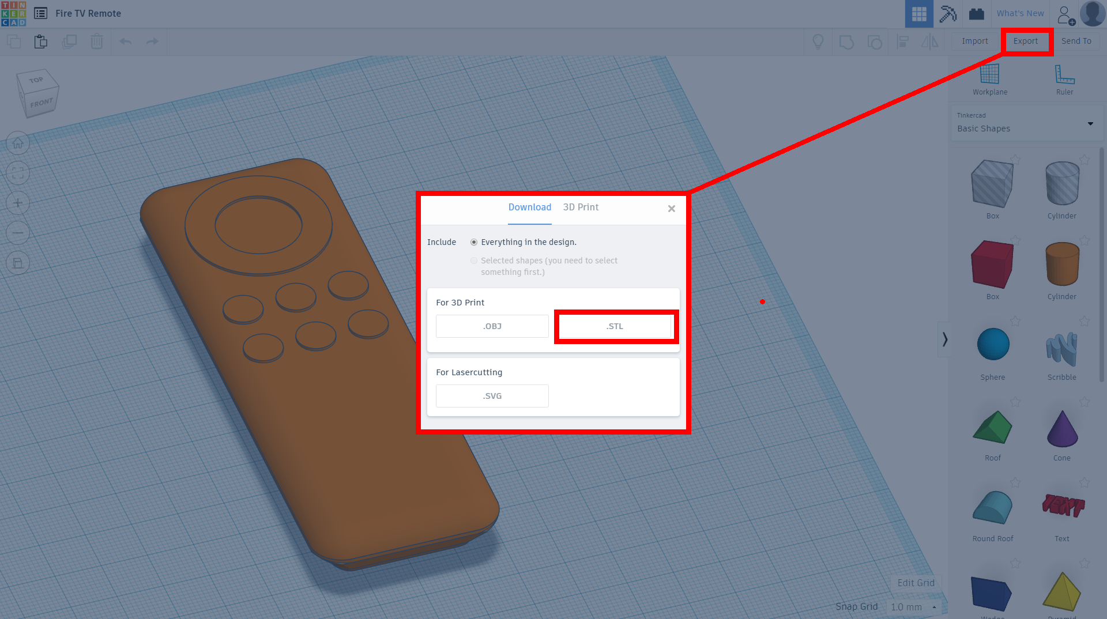The width and height of the screenshot is (1107, 619).
Task: Select the red Box shape
Action: (x=992, y=265)
